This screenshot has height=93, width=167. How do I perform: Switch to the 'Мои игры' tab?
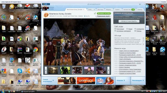100,10
